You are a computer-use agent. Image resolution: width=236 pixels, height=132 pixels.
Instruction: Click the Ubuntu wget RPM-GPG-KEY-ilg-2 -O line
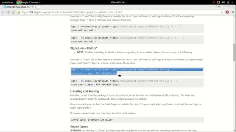point(128,38)
